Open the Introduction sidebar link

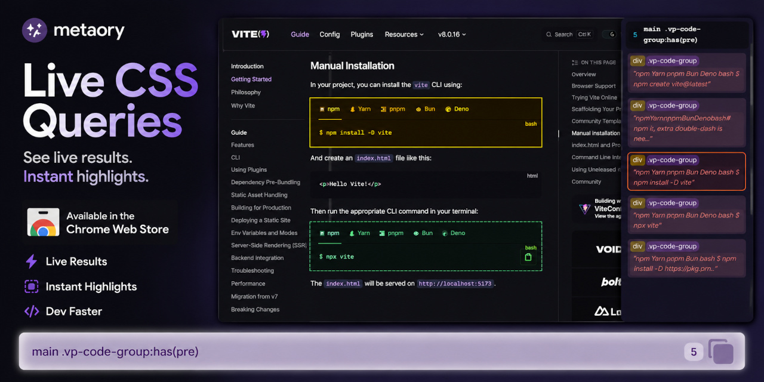[x=247, y=66]
